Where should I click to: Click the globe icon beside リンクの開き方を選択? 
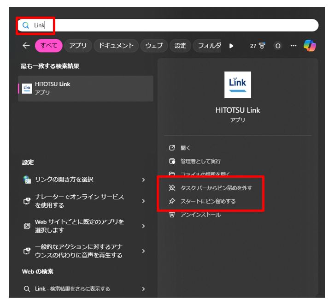pos(27,180)
